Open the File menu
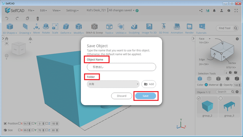The image size is (243, 137). (x=31, y=10)
